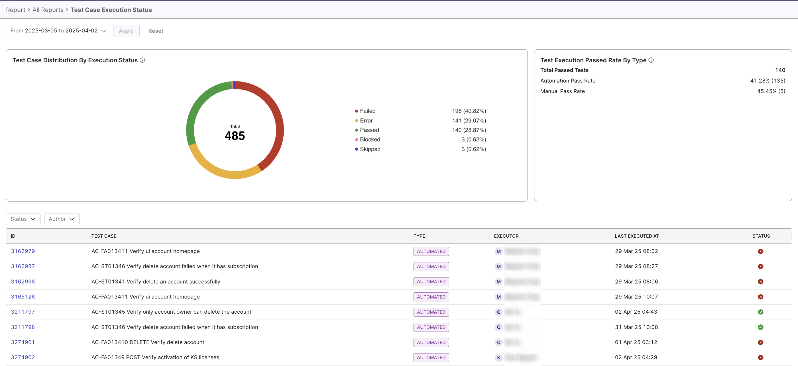Open the info tooltip for Test Case Distribution

(x=142, y=60)
